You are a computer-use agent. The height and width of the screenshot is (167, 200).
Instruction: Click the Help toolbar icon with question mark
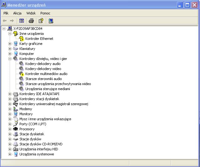point(41,21)
